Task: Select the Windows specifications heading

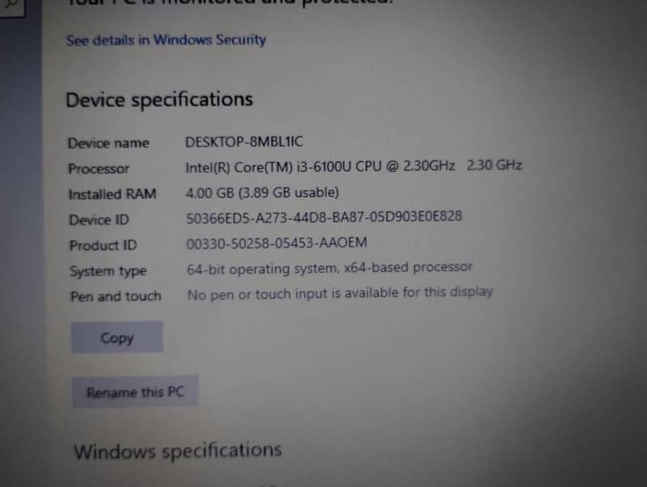Action: 178,451
